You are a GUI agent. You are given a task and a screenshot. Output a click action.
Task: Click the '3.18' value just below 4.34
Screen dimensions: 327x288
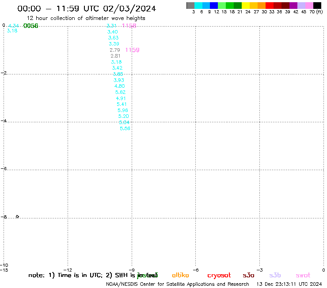[12, 31]
